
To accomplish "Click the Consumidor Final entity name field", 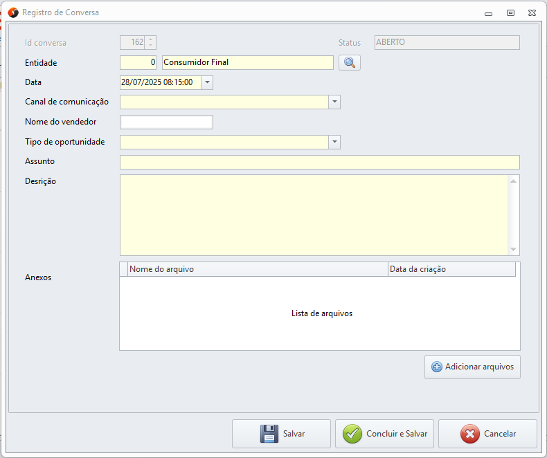I will click(247, 63).
